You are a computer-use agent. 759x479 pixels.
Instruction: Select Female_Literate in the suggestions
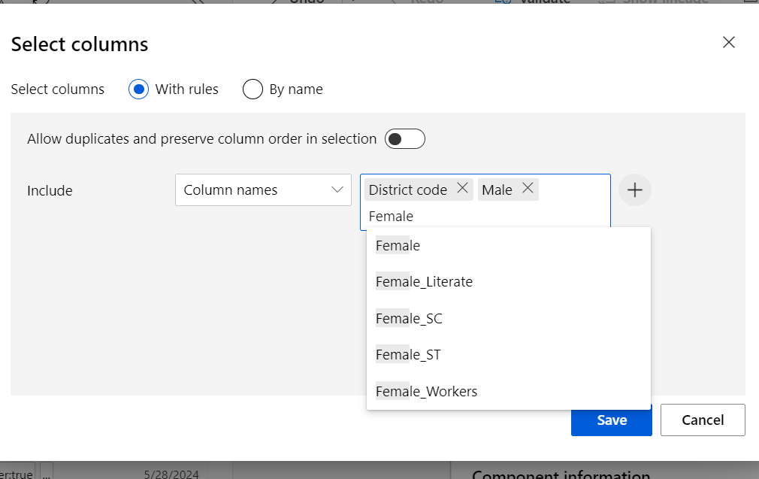click(x=425, y=282)
